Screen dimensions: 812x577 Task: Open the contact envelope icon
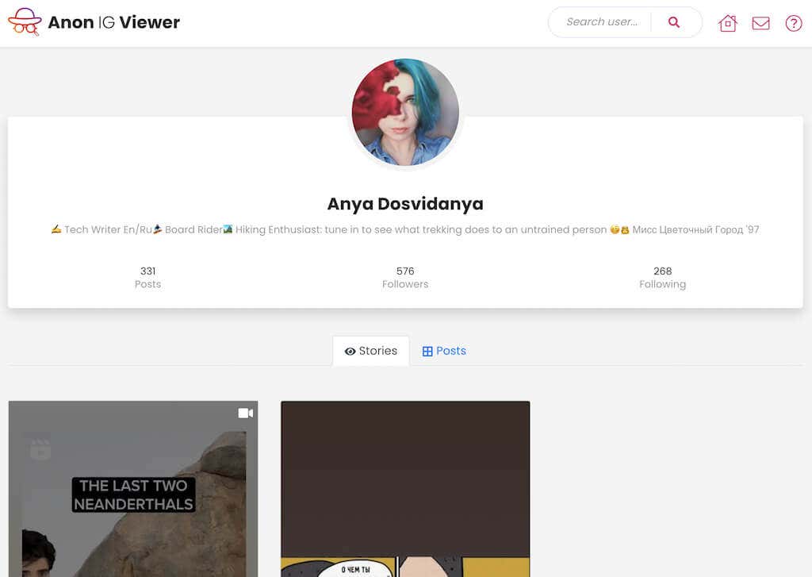[x=760, y=23]
